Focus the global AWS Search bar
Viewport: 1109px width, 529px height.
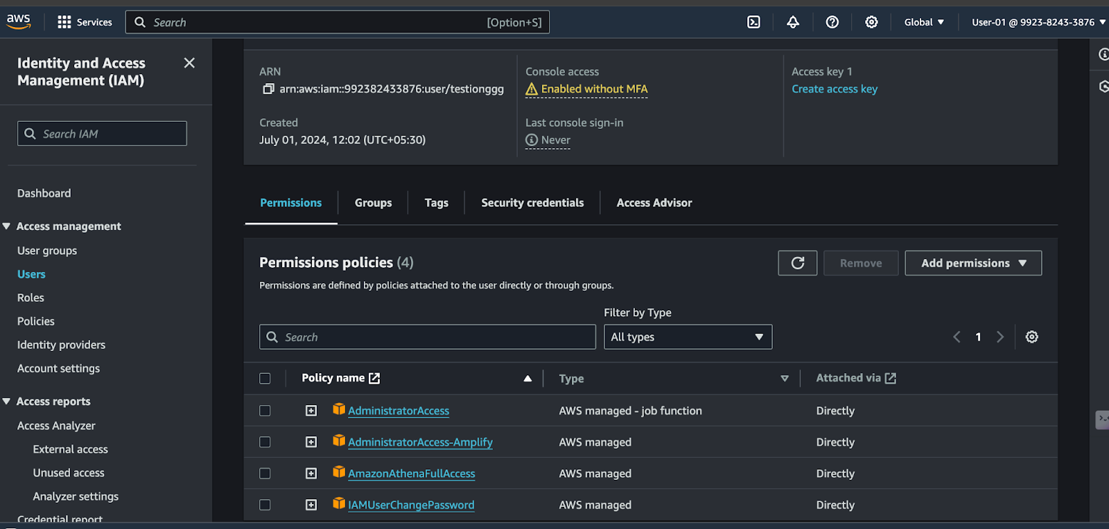(338, 22)
